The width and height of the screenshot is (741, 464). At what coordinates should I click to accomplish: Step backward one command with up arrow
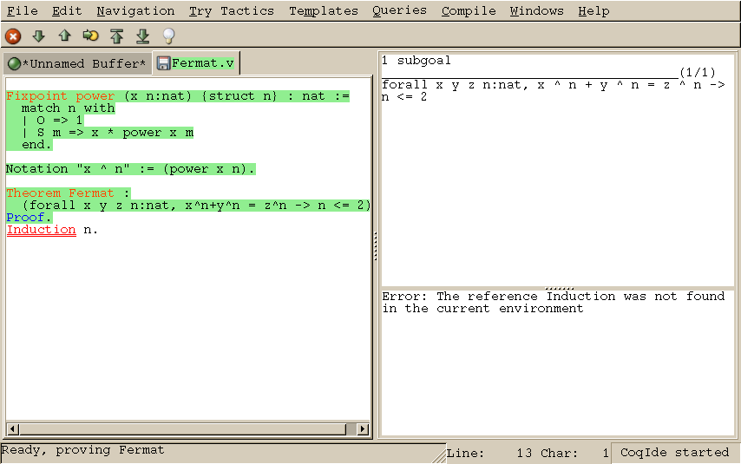64,36
